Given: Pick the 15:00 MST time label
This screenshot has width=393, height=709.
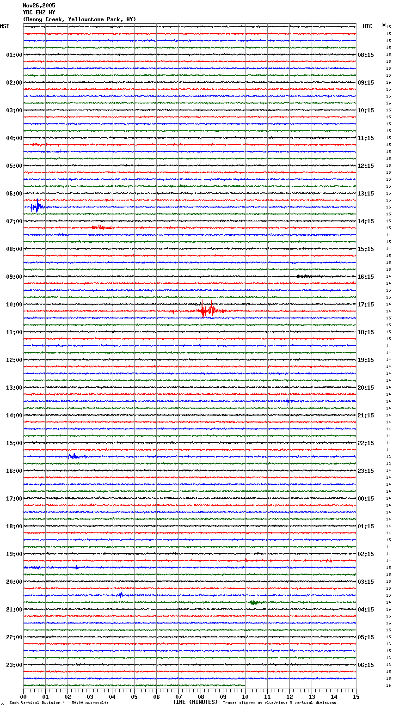Looking at the screenshot, I should pos(14,443).
